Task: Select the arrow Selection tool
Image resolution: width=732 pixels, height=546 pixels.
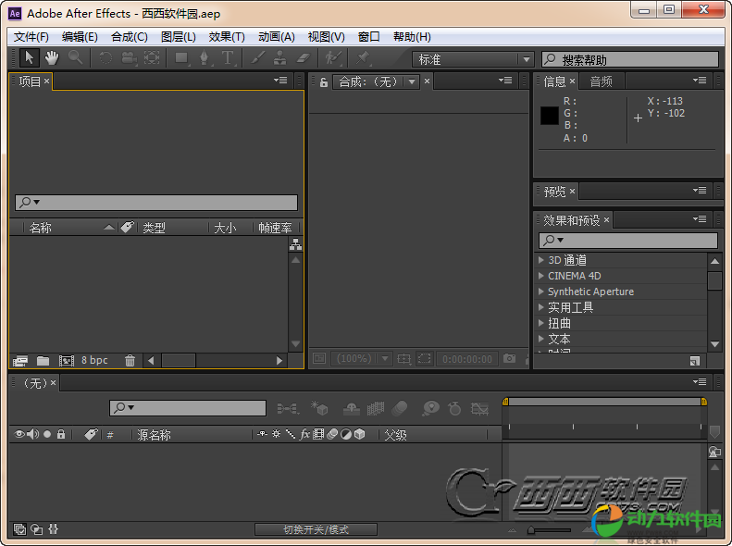Action: (x=30, y=58)
